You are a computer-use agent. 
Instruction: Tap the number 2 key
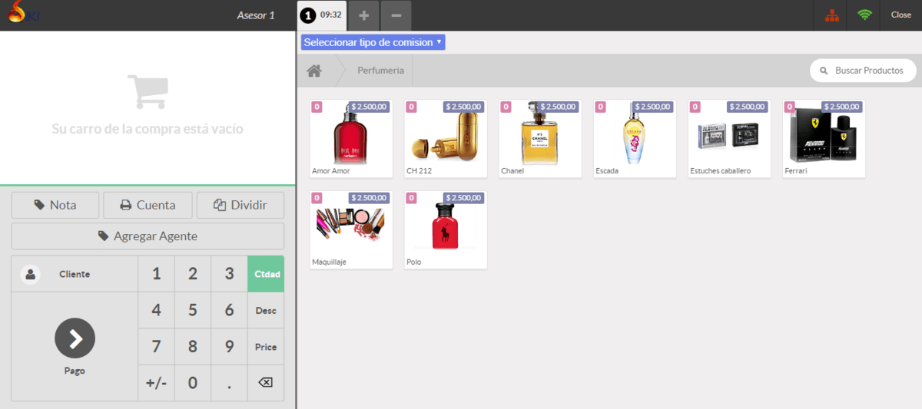[193, 274]
